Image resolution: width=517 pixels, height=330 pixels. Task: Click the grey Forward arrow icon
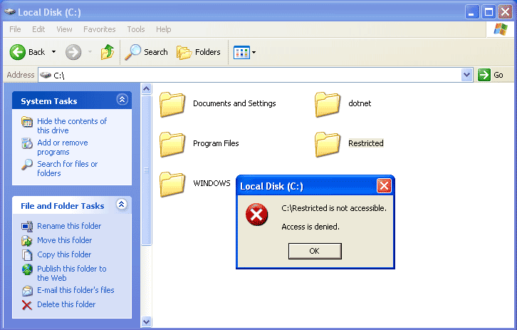pos(73,52)
